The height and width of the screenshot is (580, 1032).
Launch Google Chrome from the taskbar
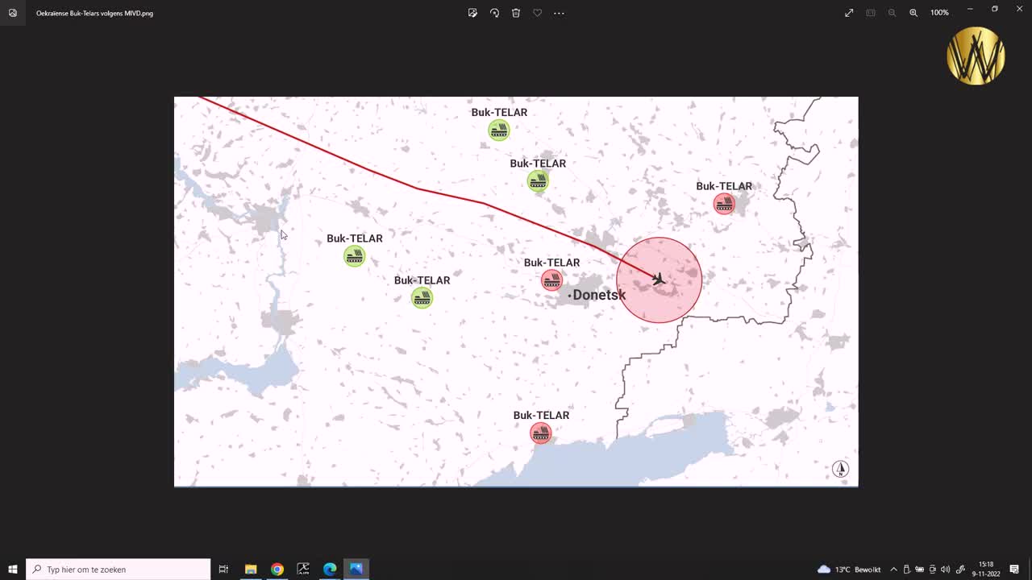277,570
